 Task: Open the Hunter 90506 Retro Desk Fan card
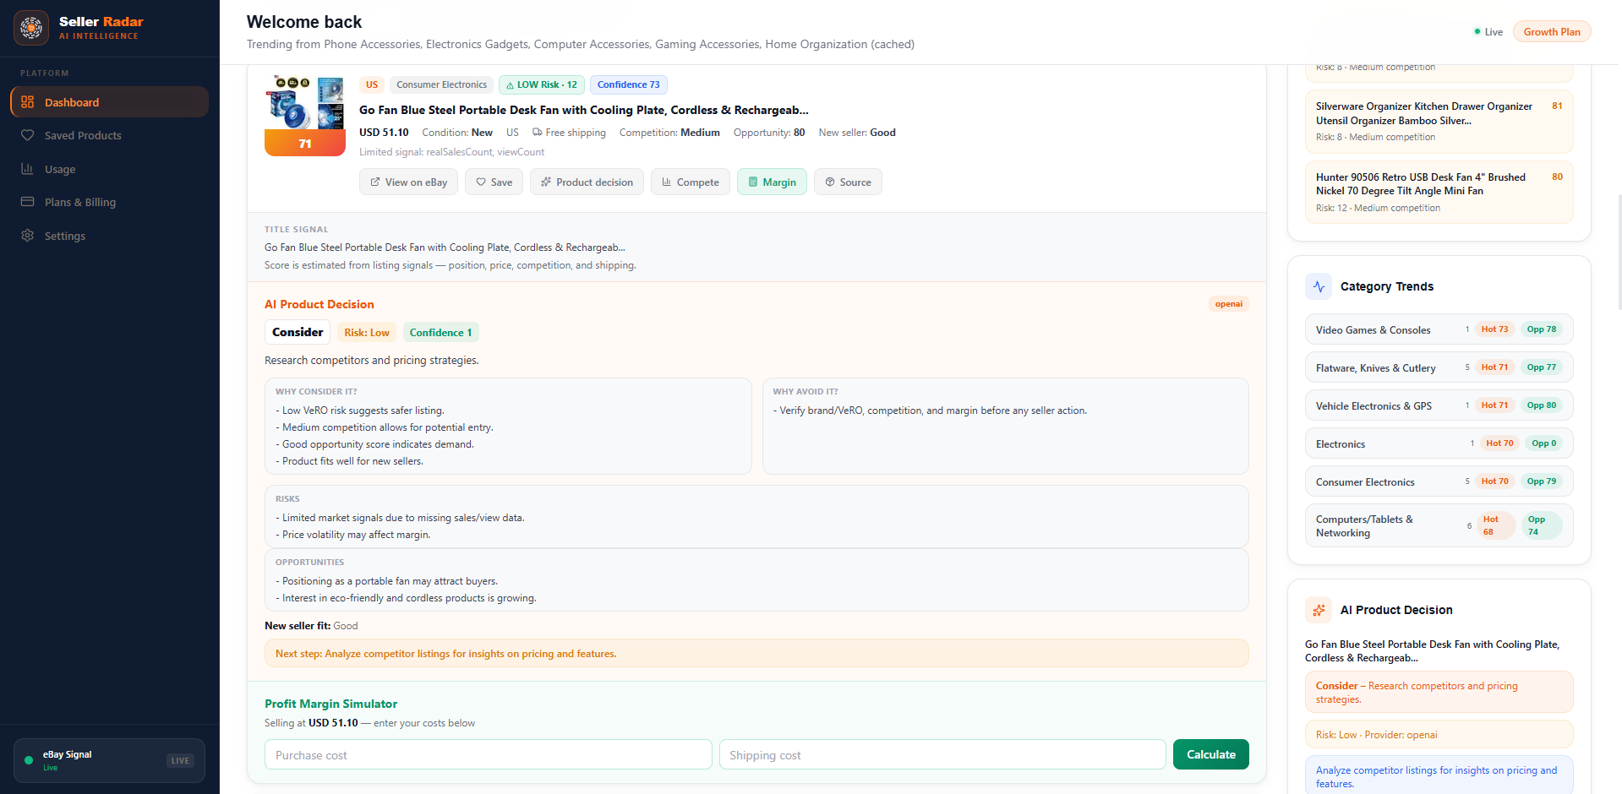click(1439, 193)
